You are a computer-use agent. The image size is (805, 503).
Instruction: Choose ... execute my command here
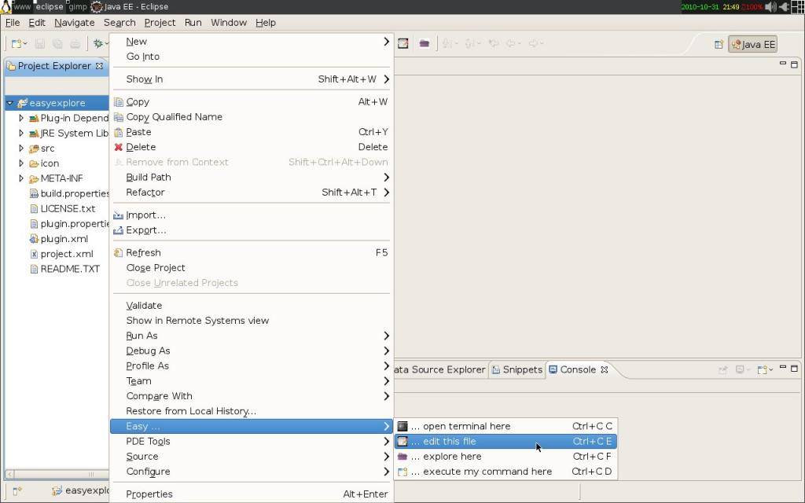coord(505,472)
